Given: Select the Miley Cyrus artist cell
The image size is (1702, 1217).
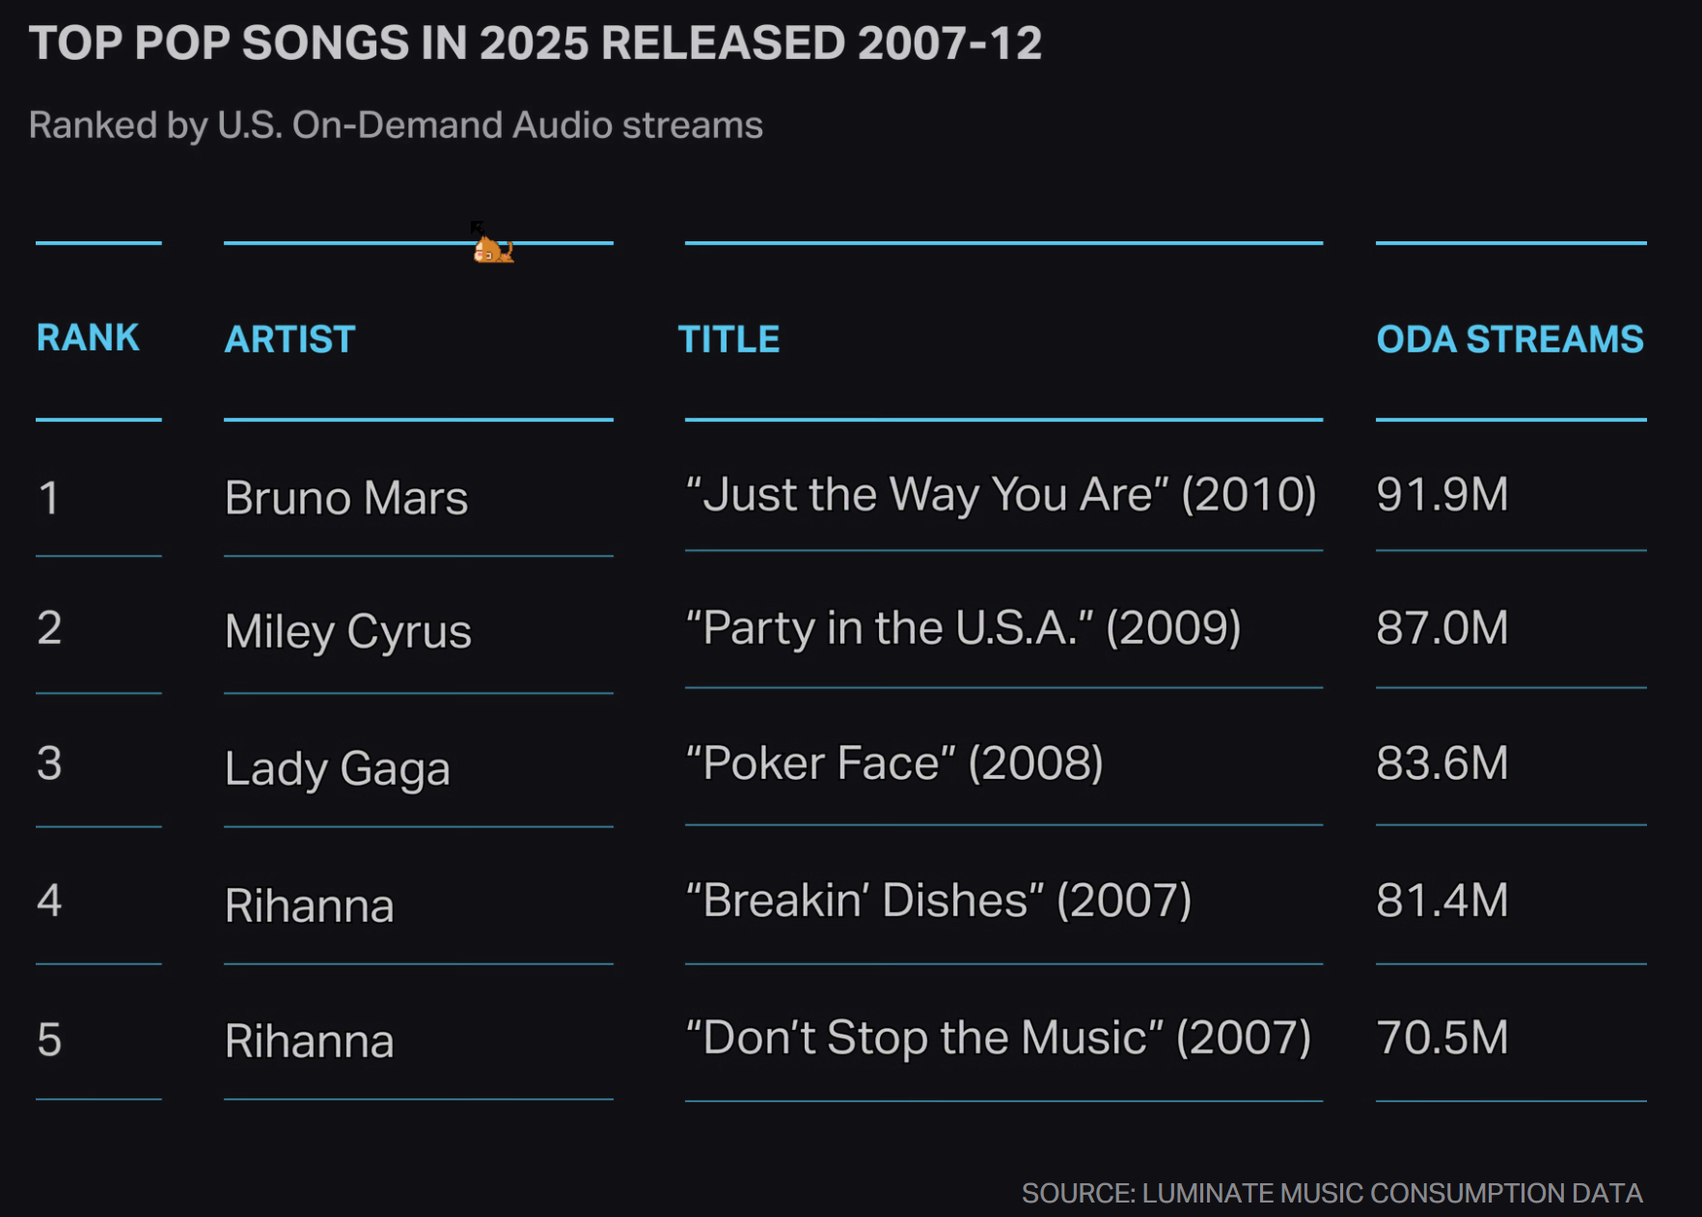Looking at the screenshot, I should pyautogui.click(x=348, y=632).
